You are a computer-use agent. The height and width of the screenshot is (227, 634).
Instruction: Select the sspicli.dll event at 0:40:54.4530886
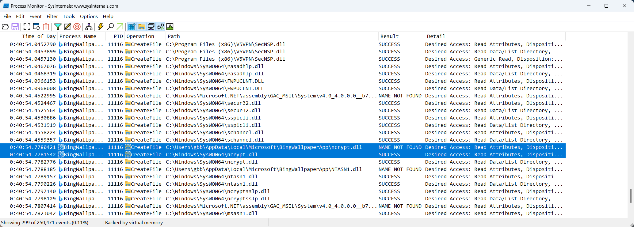283,118
